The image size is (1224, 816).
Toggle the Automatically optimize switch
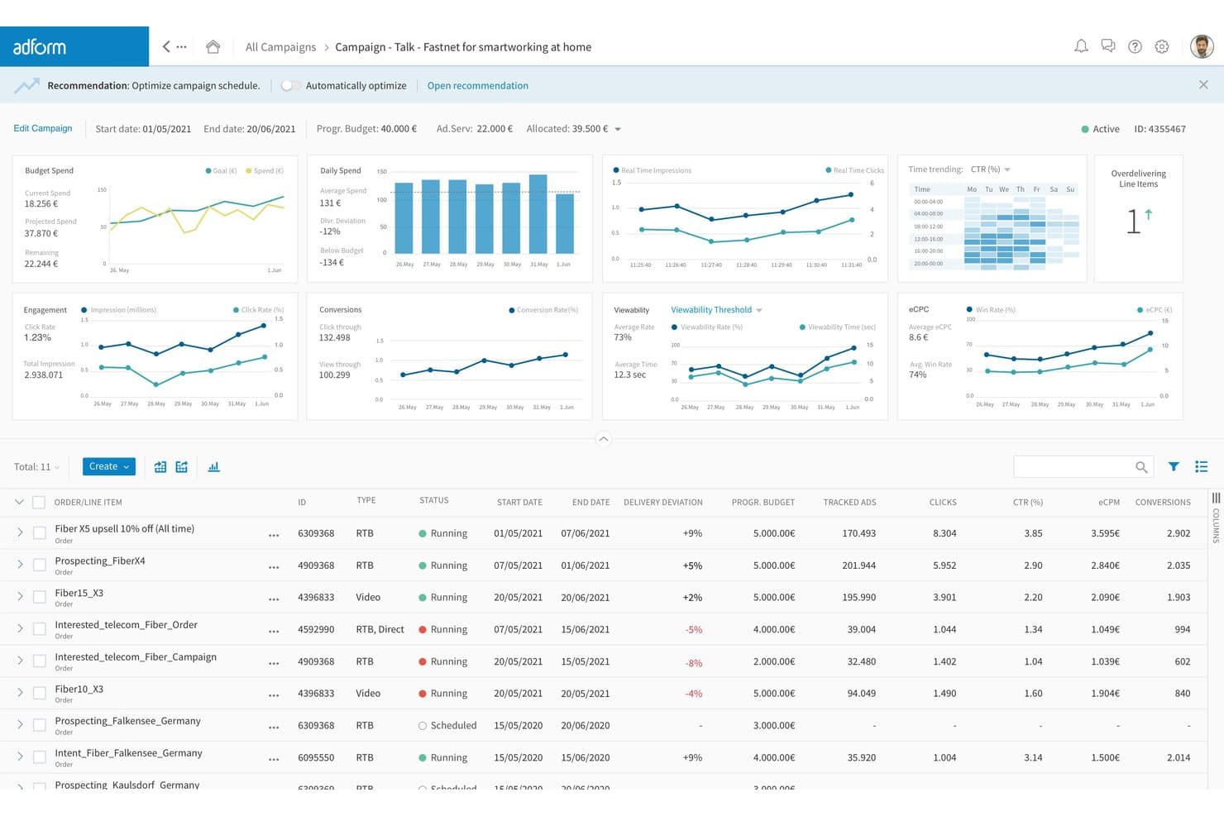click(289, 85)
